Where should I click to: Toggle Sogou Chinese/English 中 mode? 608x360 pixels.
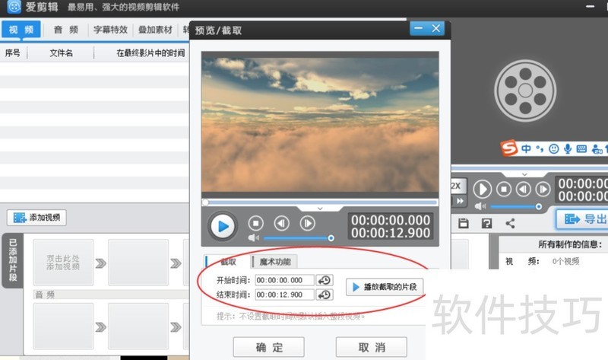click(x=526, y=148)
